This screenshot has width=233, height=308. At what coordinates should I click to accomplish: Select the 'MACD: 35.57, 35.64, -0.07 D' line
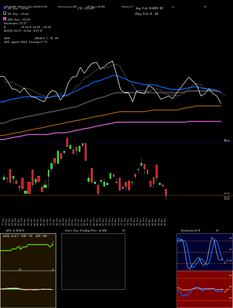[x=23, y=31]
